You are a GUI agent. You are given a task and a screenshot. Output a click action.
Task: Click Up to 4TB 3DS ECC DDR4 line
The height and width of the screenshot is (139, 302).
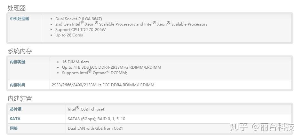[111, 67]
